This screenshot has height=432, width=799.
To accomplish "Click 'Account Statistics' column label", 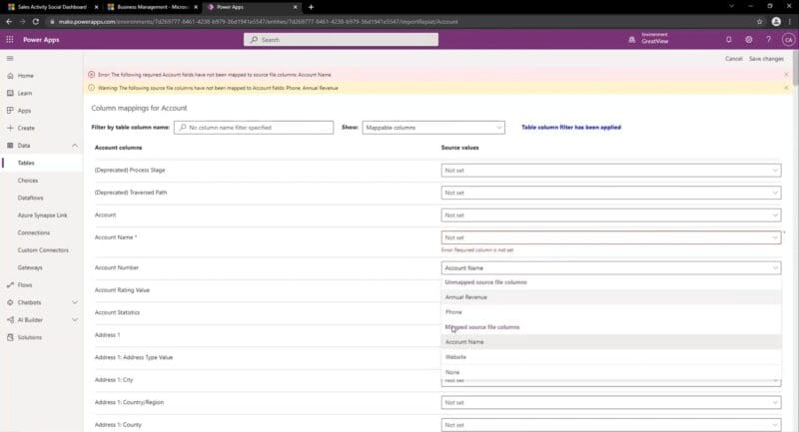I will point(117,312).
